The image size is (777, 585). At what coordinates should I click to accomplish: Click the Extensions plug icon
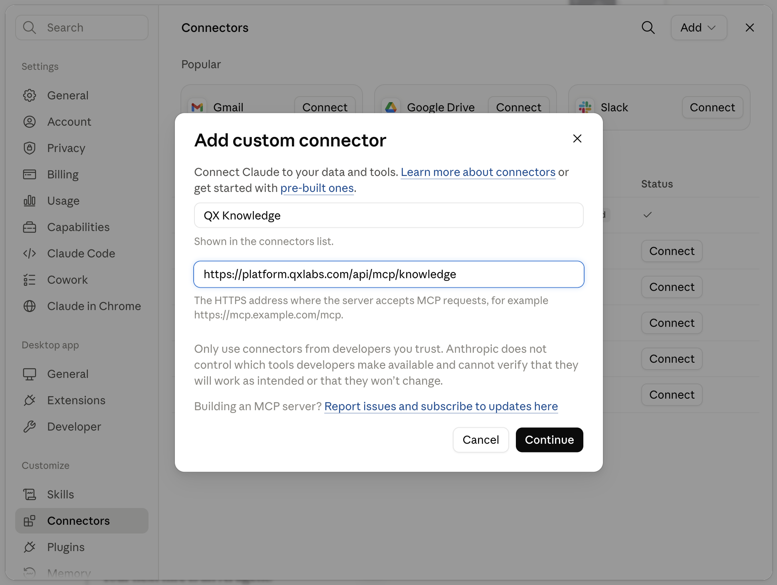tap(30, 400)
